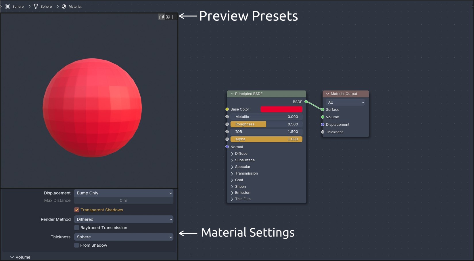The height and width of the screenshot is (261, 474).
Task: Expand the Emission panel
Action: [x=232, y=193]
